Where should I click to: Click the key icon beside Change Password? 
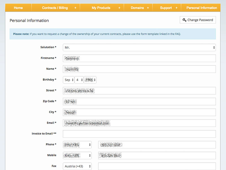[x=184, y=20]
